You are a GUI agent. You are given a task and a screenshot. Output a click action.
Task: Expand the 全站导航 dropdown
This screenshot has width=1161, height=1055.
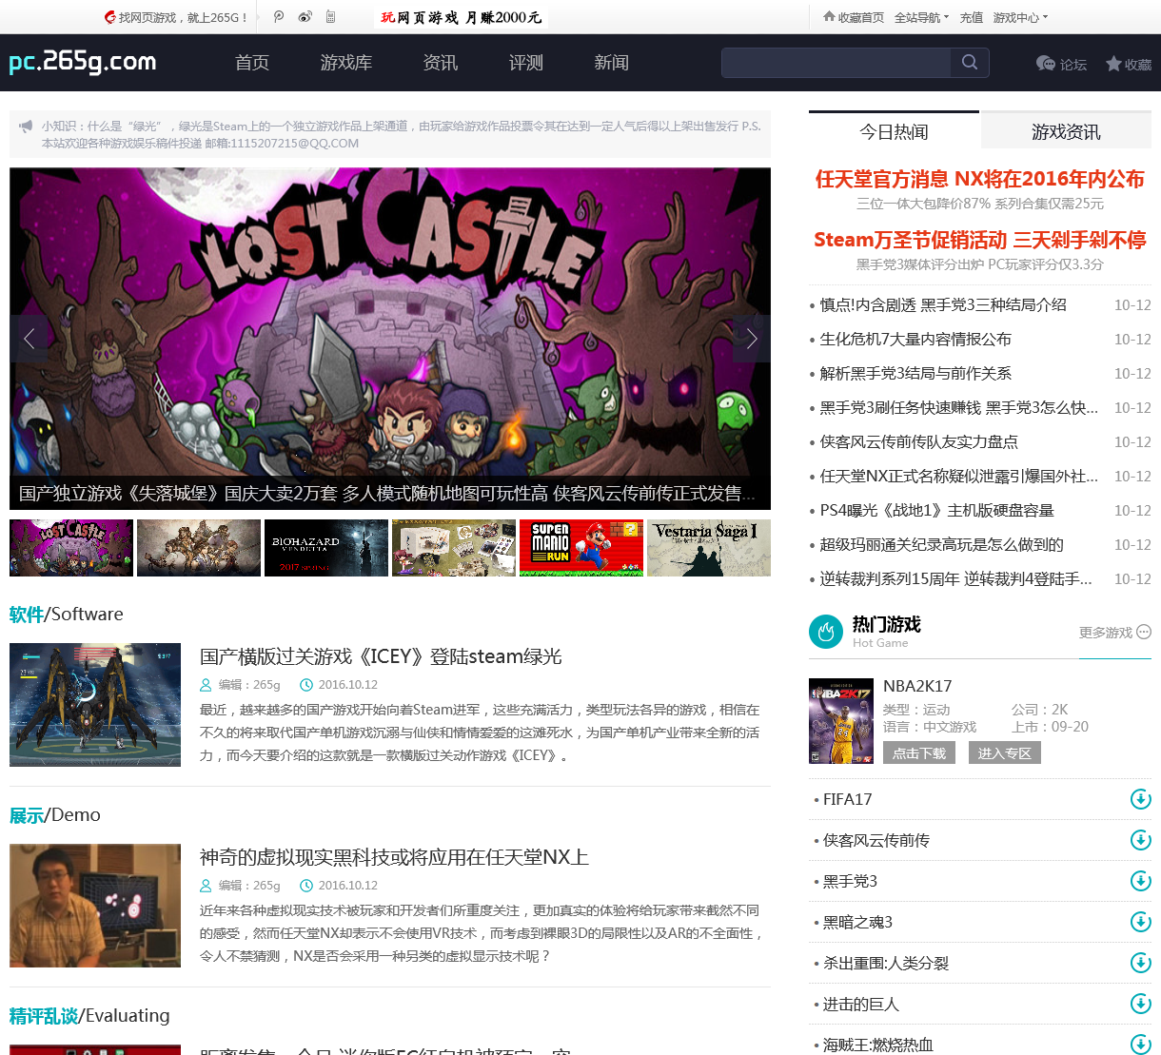click(x=921, y=17)
